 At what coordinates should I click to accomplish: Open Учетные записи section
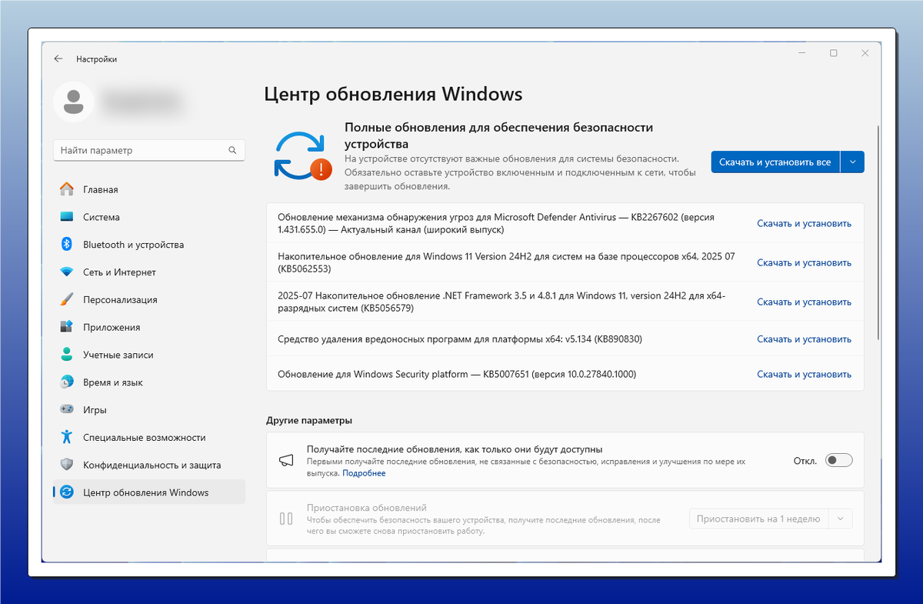pos(149,355)
